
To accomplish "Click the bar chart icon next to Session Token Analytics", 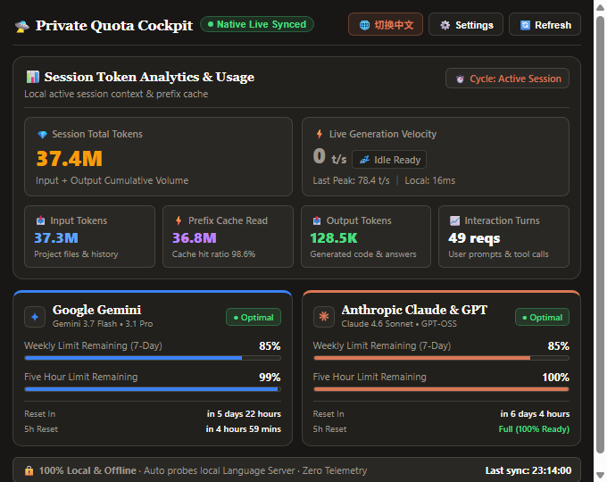I will point(32,77).
